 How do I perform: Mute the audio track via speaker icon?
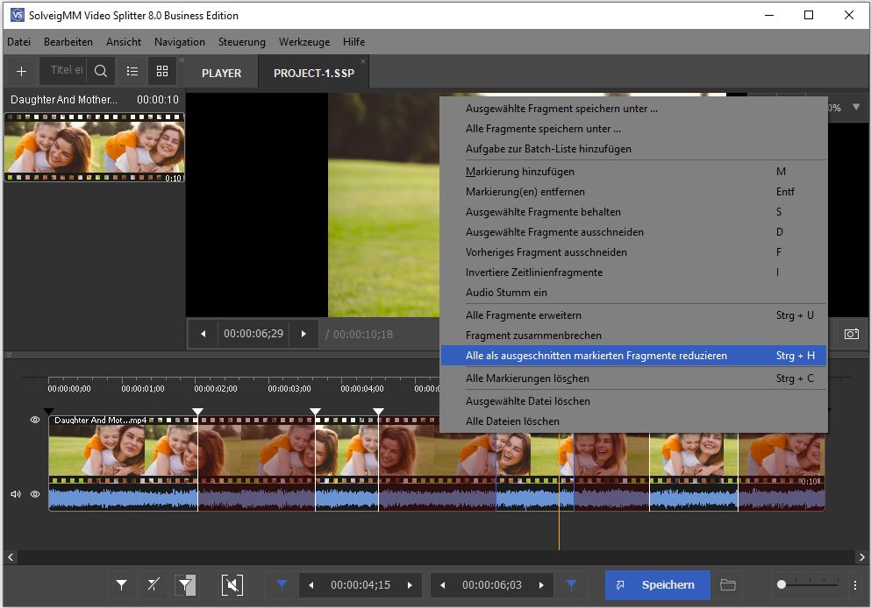16,494
